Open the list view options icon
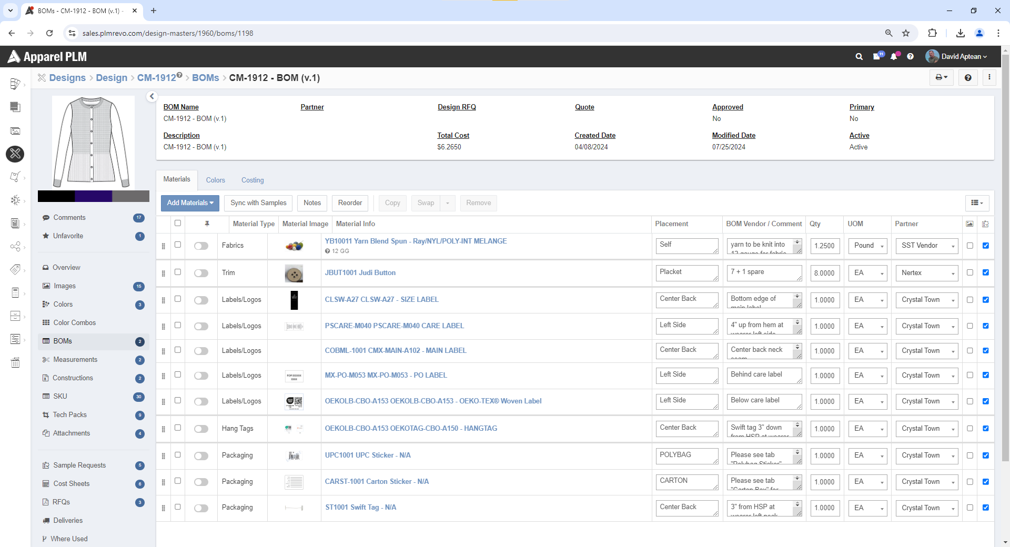 click(x=977, y=203)
